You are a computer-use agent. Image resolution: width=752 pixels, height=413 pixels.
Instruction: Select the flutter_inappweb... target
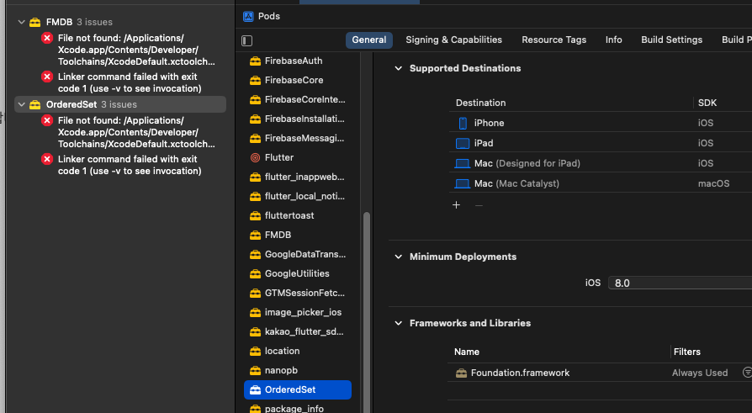298,177
